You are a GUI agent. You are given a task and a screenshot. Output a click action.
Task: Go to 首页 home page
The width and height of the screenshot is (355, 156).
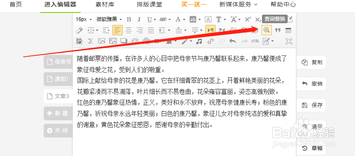tap(15, 4)
